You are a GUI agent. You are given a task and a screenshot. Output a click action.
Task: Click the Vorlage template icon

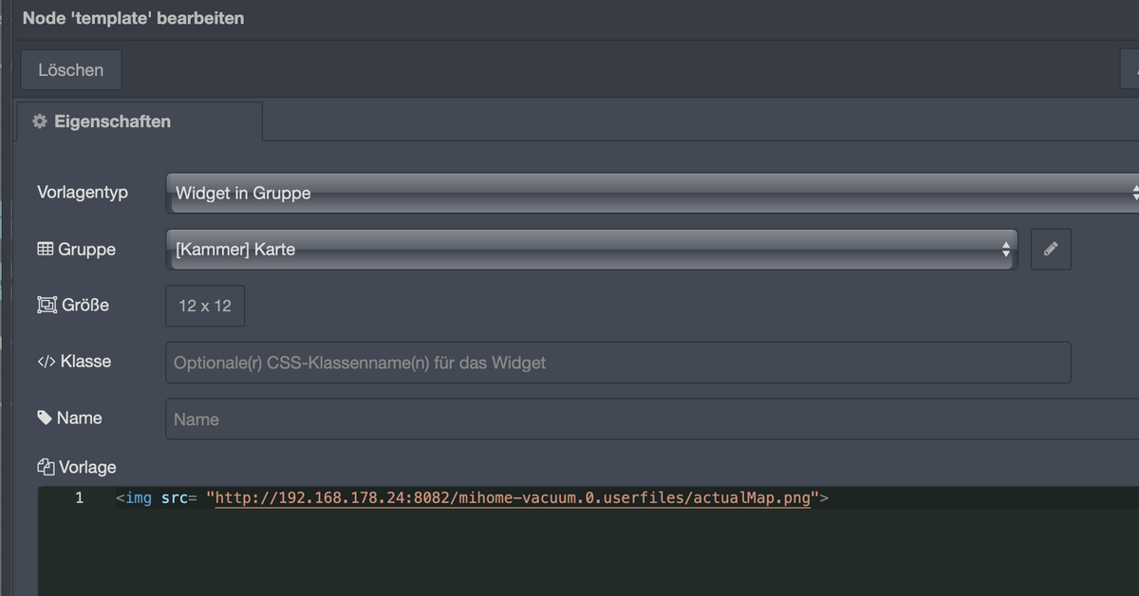coord(46,467)
